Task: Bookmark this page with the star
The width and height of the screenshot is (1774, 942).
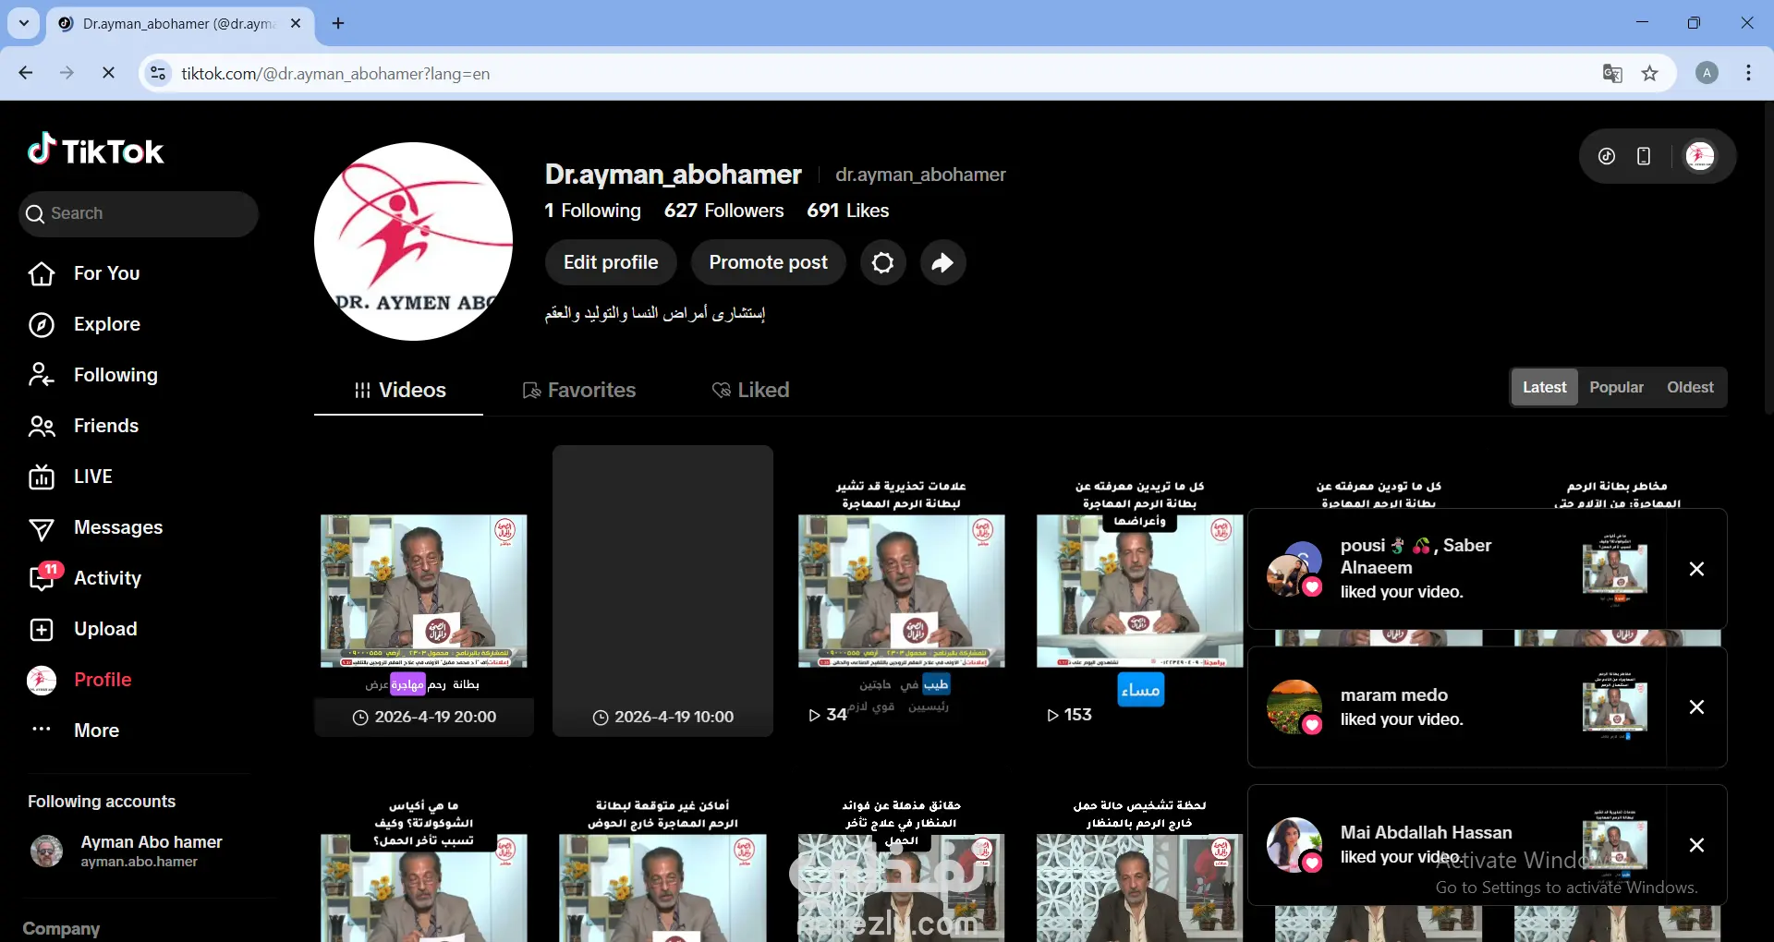Action: pyautogui.click(x=1650, y=74)
